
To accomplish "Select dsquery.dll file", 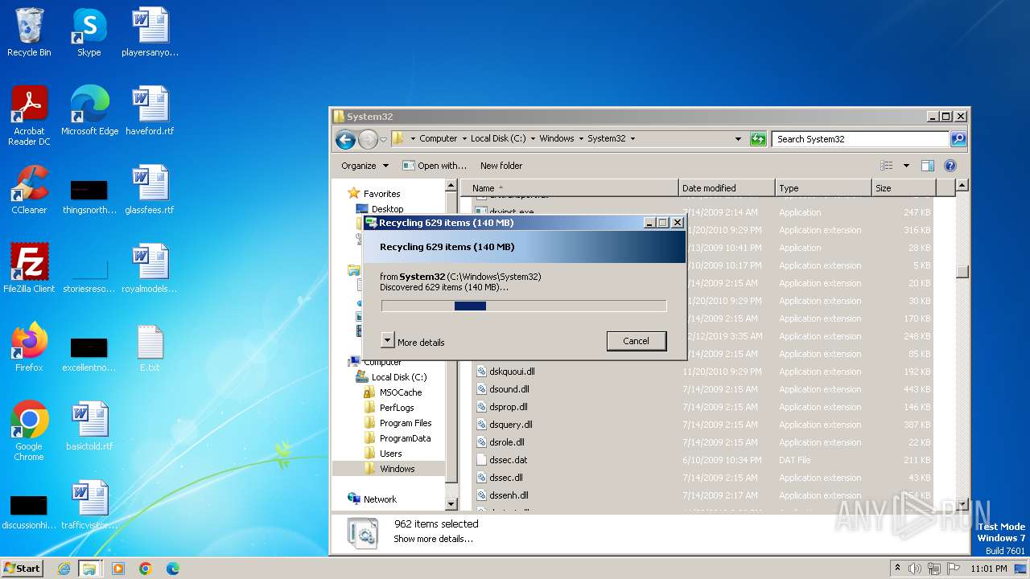I will pos(510,425).
